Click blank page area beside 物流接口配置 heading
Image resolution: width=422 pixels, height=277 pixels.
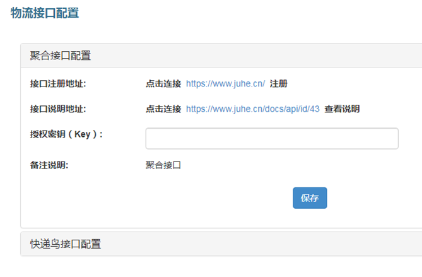[x=242, y=13]
